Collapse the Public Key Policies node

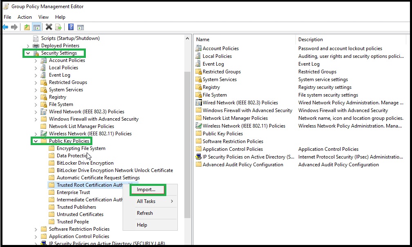(36, 141)
